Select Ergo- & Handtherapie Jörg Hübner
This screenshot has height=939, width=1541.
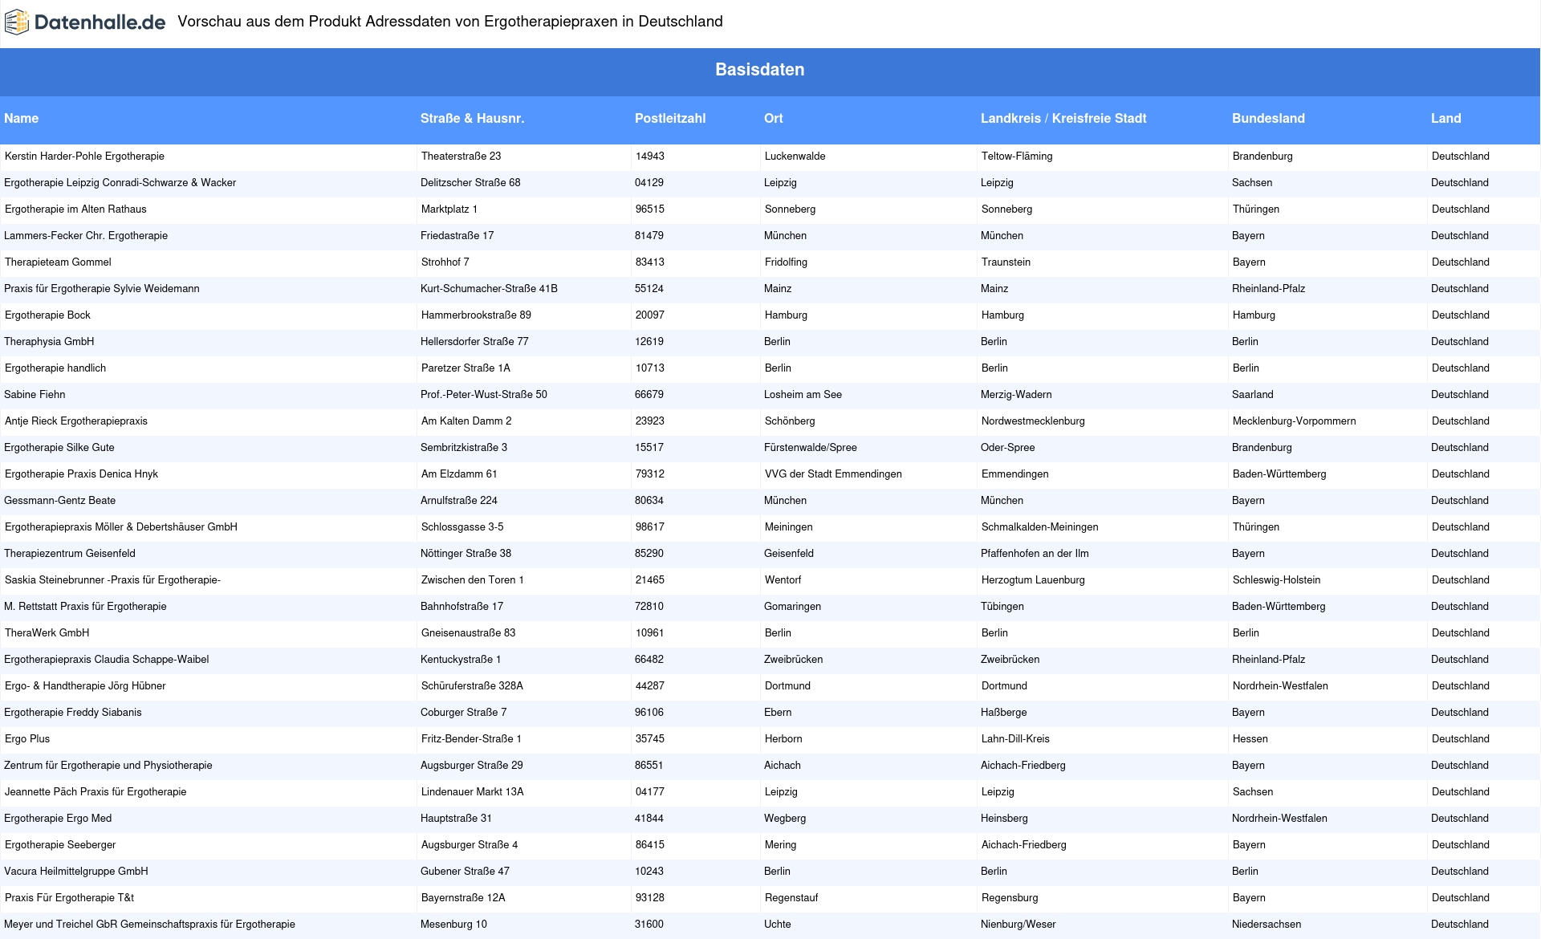pos(85,686)
